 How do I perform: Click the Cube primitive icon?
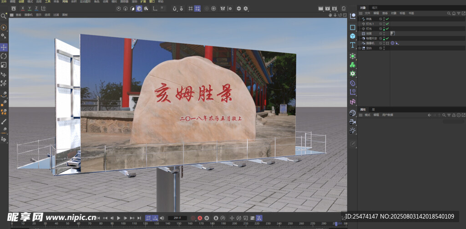coord(353,36)
